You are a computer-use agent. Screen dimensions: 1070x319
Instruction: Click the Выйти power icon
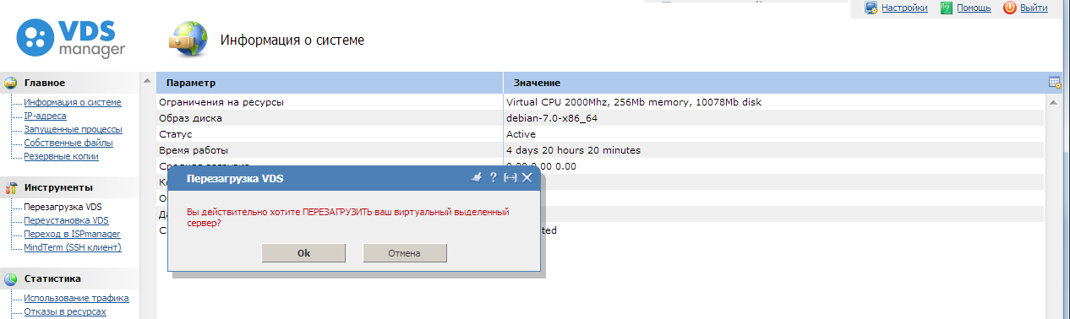pos(1009,8)
